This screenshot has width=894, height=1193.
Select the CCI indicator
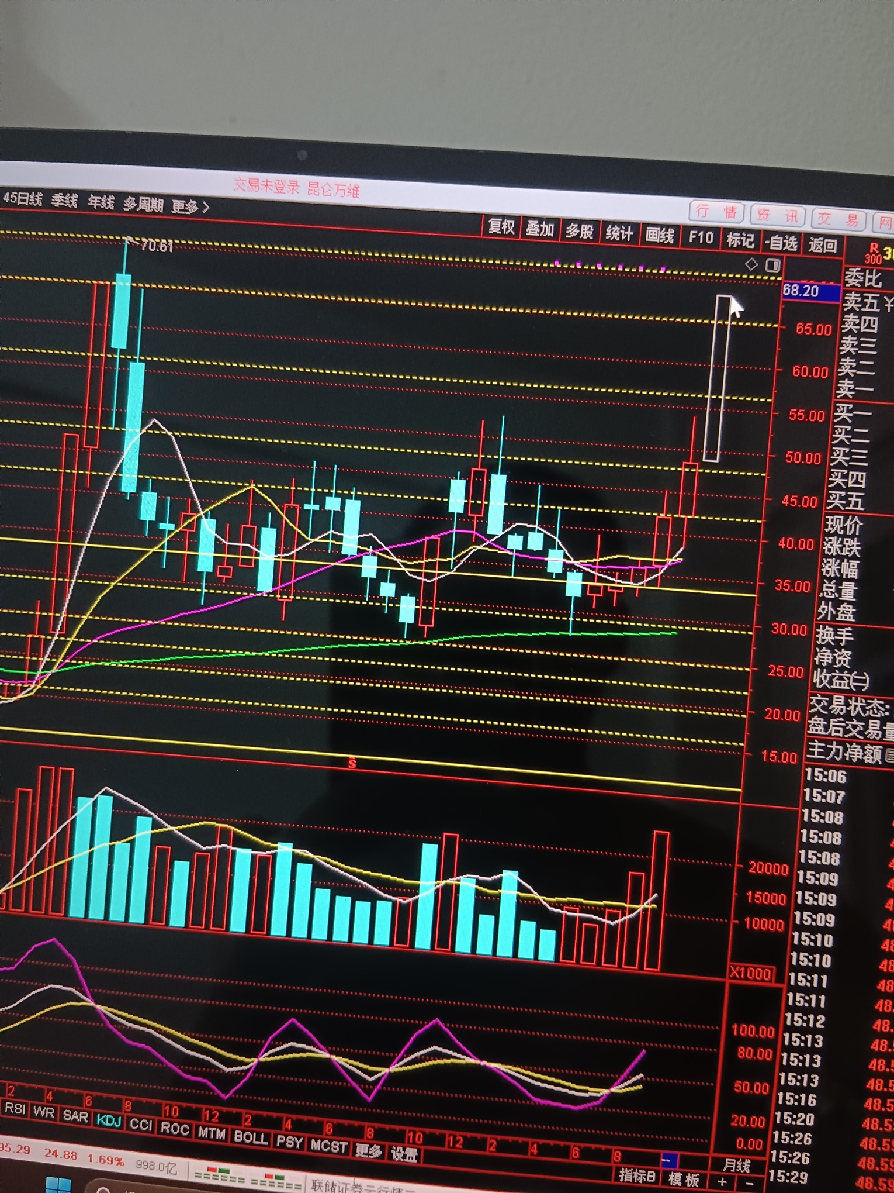point(141,1124)
